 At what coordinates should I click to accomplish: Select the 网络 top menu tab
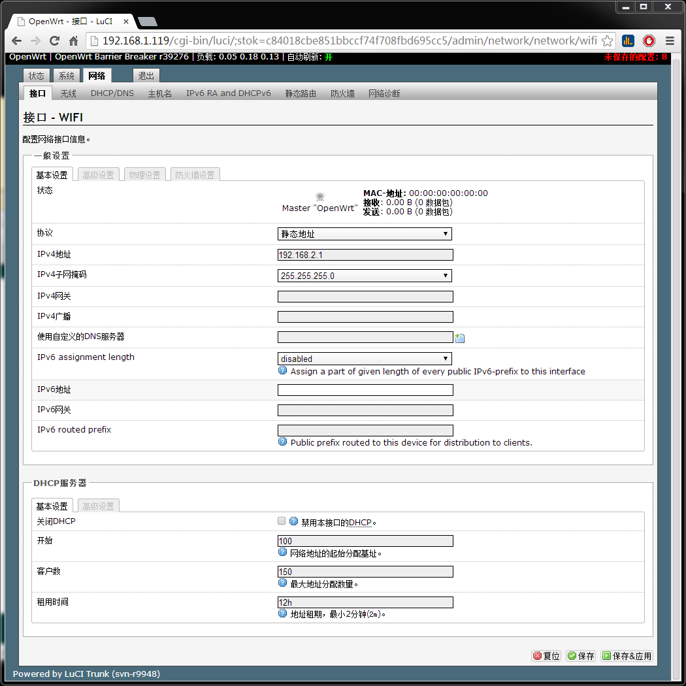pyautogui.click(x=97, y=76)
